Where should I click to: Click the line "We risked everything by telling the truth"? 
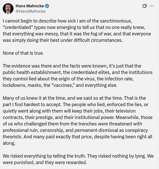click(78, 156)
